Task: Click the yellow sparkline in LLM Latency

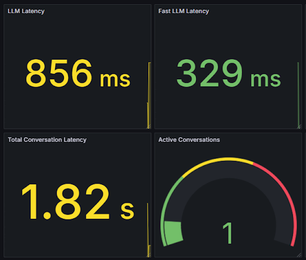Action: (x=149, y=95)
